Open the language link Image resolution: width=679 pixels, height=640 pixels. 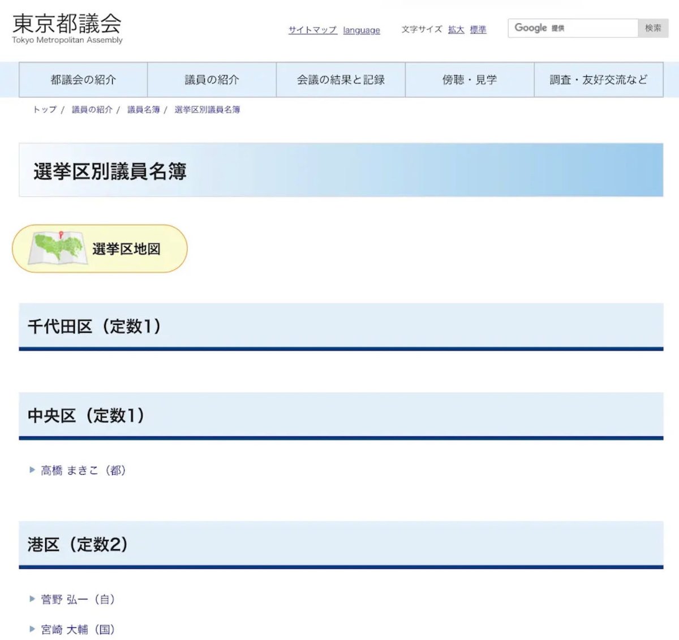(362, 30)
